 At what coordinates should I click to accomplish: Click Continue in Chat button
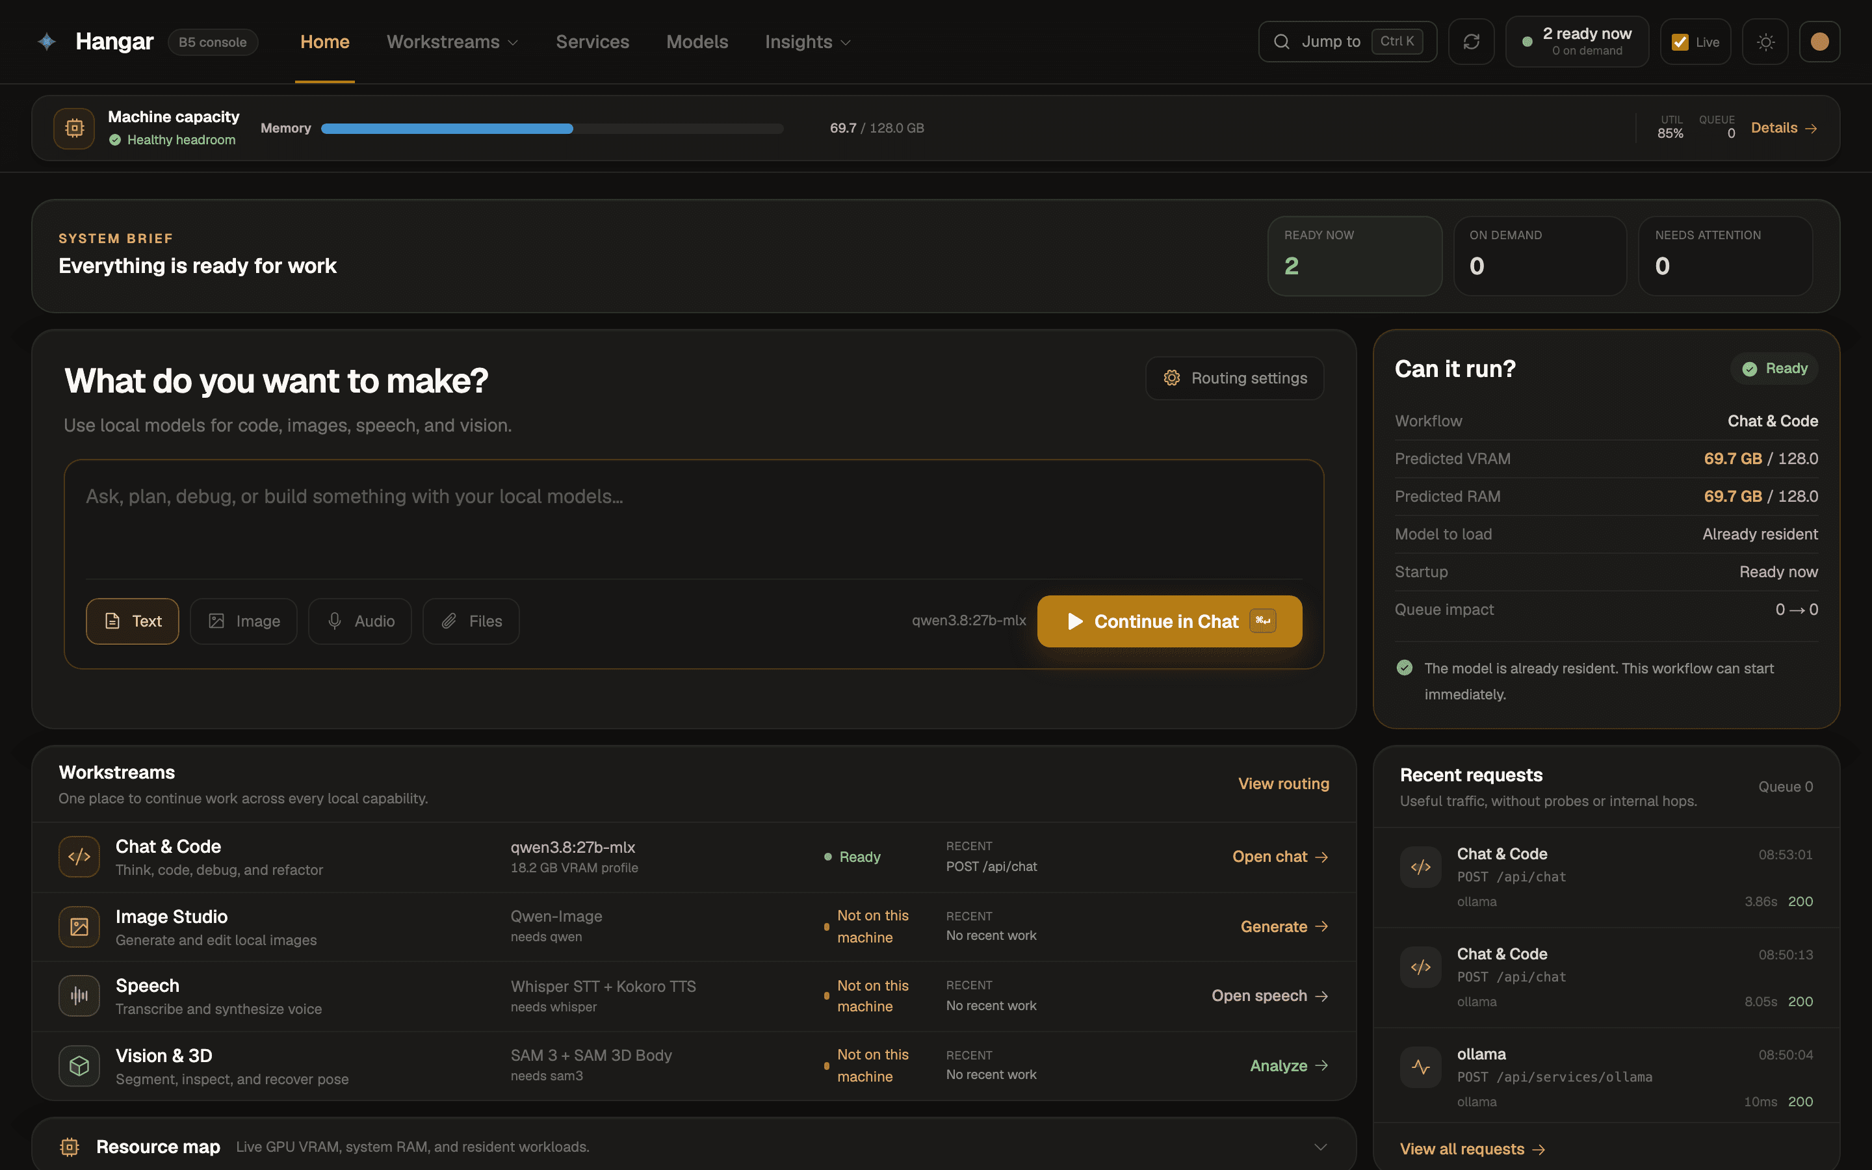pyautogui.click(x=1169, y=621)
